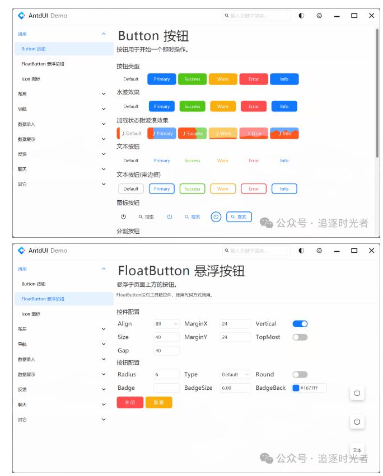
Task: Toggle dark theme icon in FloatButton window
Action: (x=301, y=251)
